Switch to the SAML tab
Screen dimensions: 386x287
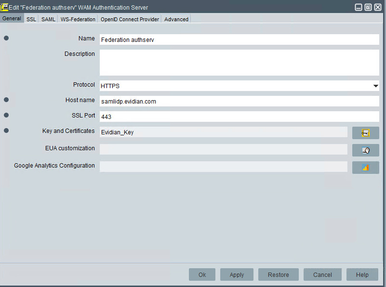coord(48,19)
